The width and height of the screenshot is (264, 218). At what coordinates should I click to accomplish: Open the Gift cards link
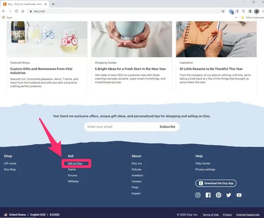click(10, 163)
